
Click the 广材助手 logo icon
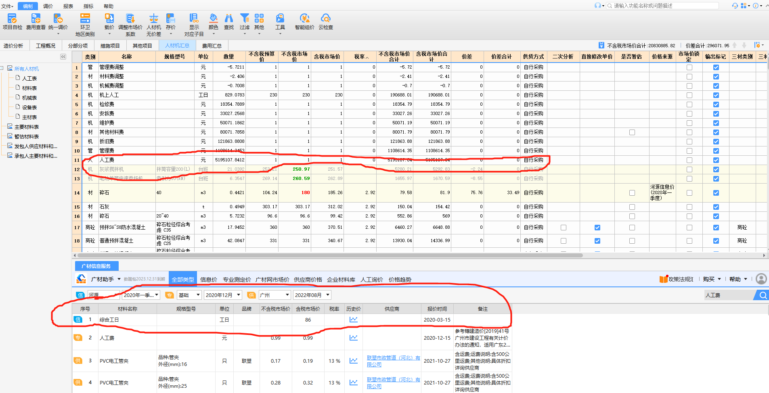pyautogui.click(x=81, y=279)
